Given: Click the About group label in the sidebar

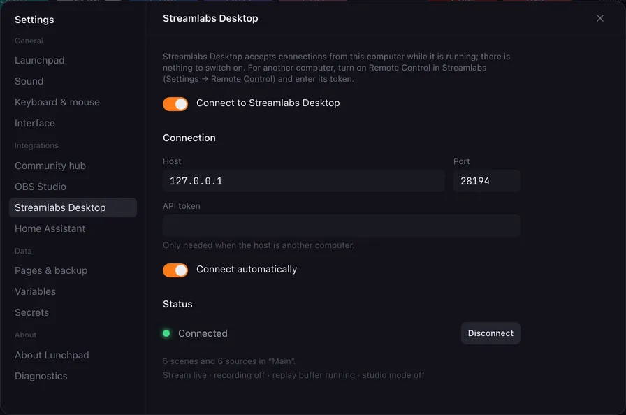Looking at the screenshot, I should 26,335.
